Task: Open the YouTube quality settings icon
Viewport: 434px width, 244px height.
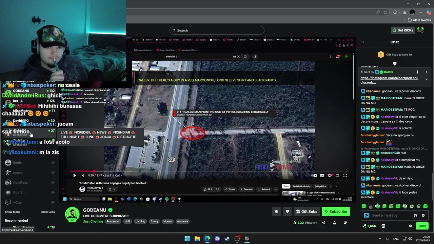Action: pyautogui.click(x=330, y=176)
